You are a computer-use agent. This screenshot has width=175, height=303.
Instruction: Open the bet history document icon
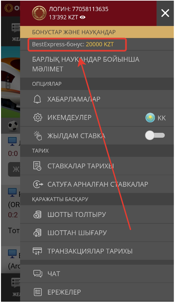37,166
